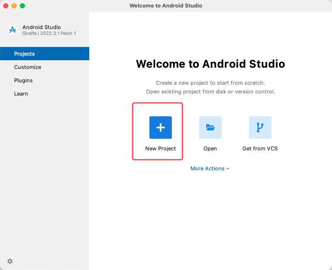Select the Projects tab in sidebar
Screen dimensions: 332x270
pos(45,54)
